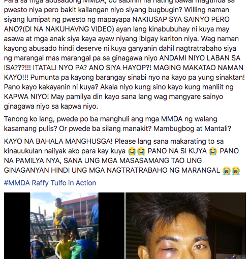Click the 'ginagawa niyo sa kapwa niyo' line
The width and height of the screenshot is (250, 259).
tap(51, 106)
